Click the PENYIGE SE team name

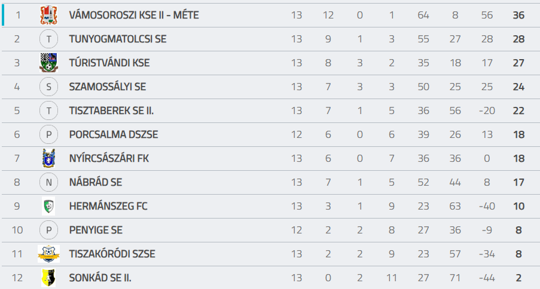(x=96, y=230)
